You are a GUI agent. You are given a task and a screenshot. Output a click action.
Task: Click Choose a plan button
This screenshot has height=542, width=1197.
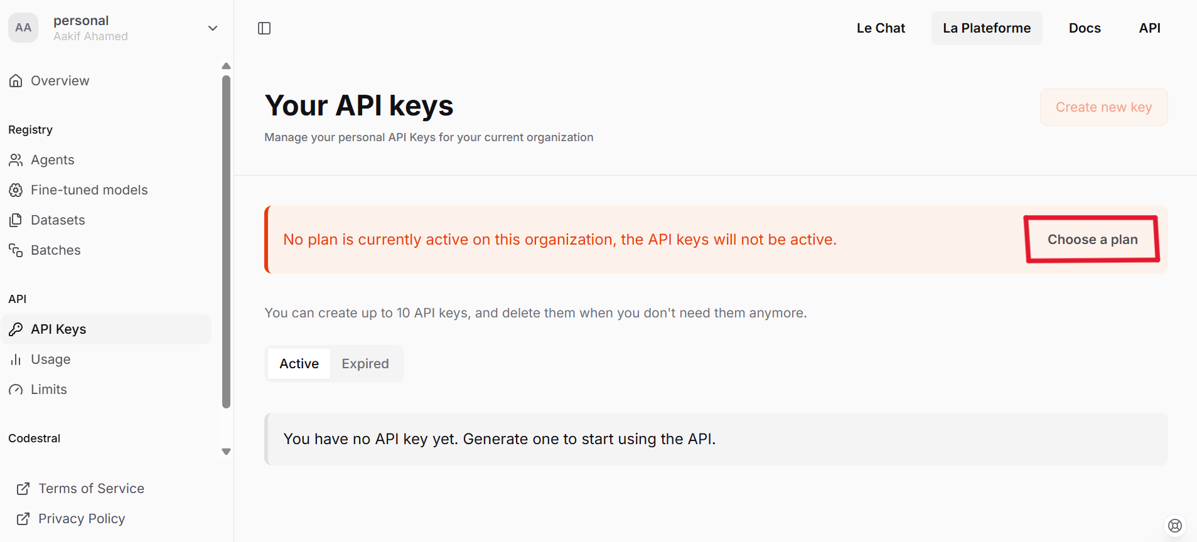[1092, 240]
